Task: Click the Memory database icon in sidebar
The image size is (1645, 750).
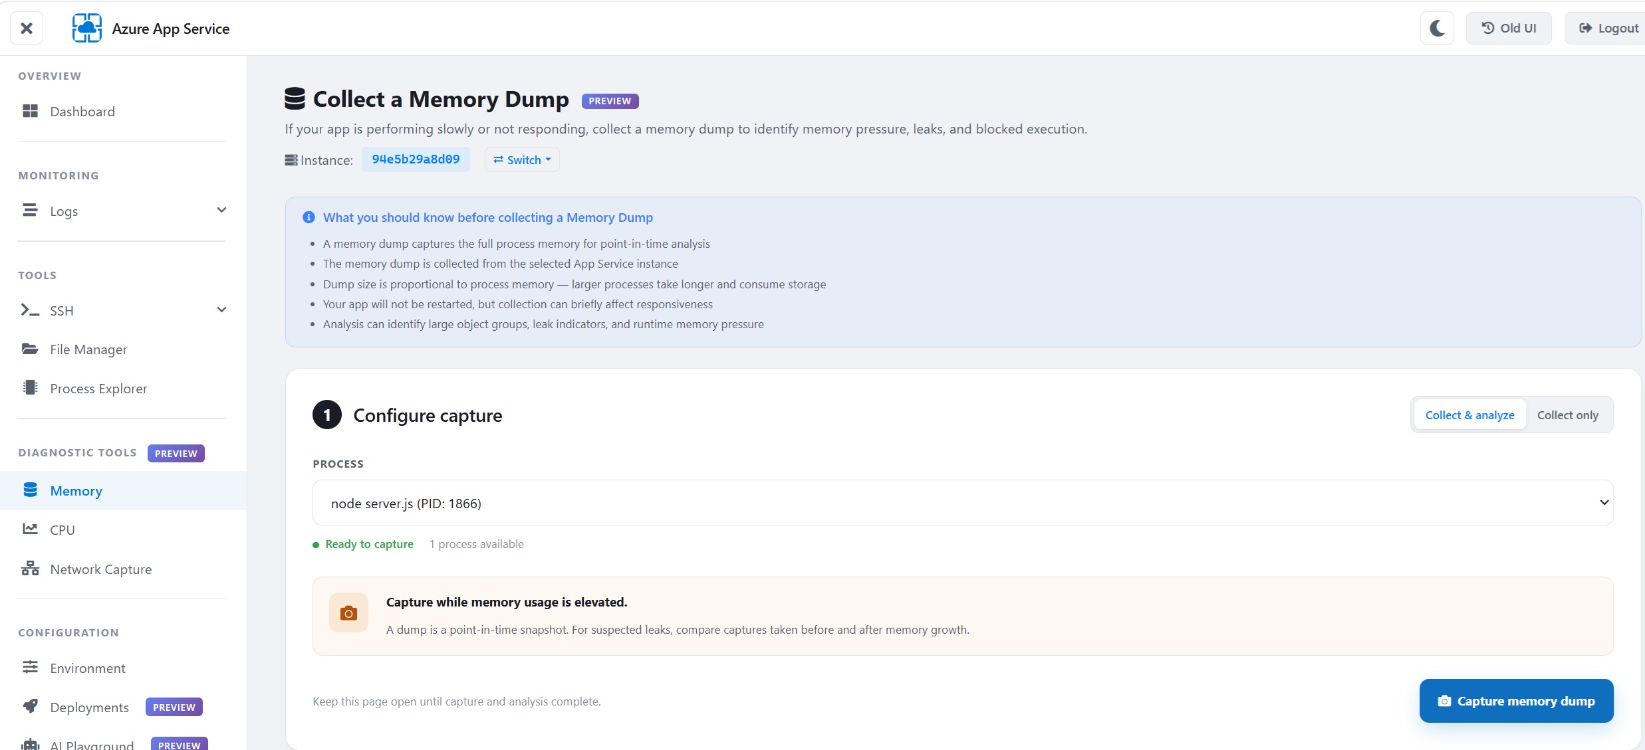Action: point(31,490)
